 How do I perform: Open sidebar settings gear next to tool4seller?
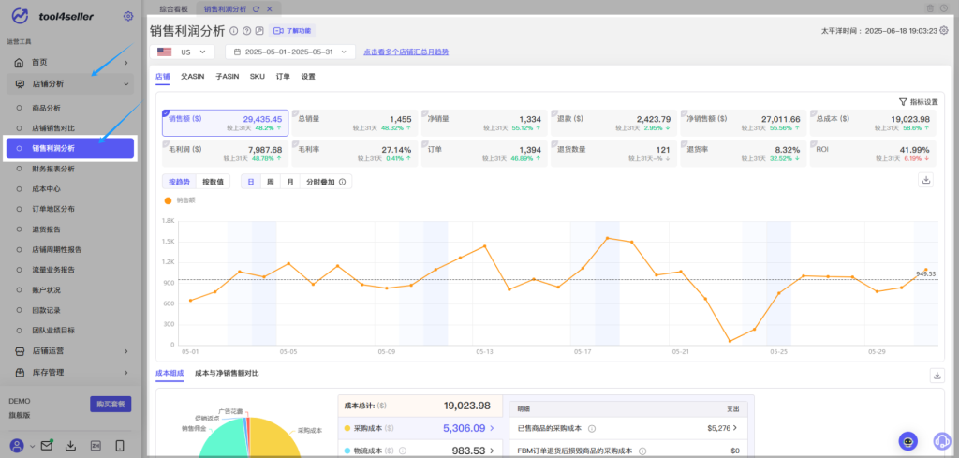(x=127, y=16)
